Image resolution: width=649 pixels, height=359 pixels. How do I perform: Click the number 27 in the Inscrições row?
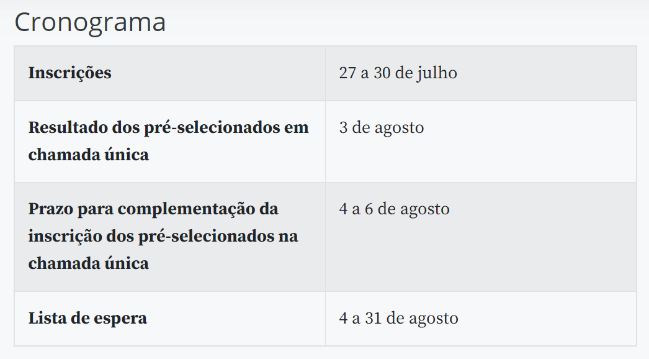pos(347,73)
